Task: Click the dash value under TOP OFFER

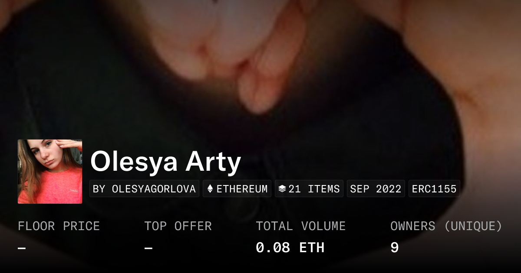Action: point(148,248)
